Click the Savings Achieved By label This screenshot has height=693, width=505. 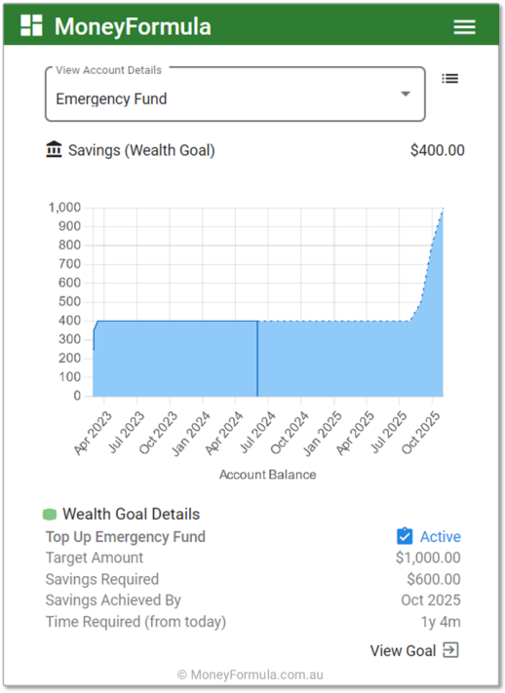click(114, 600)
